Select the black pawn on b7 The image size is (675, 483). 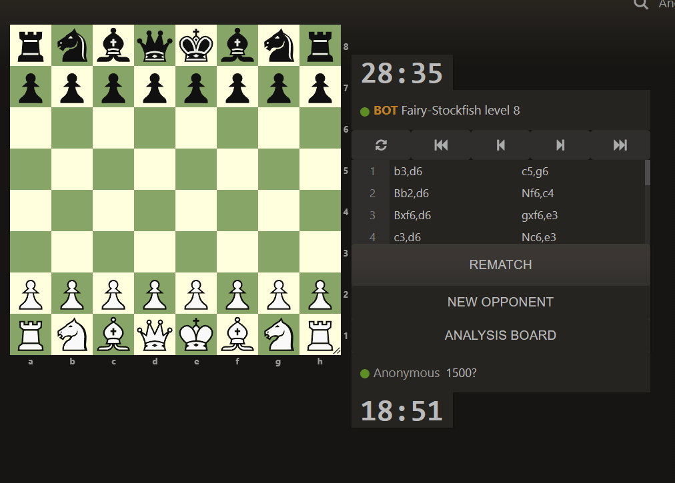point(72,87)
